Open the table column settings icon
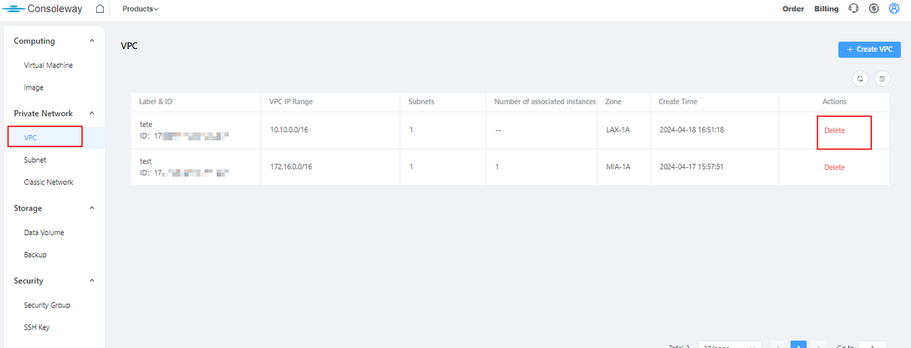This screenshot has width=911, height=348. [883, 79]
